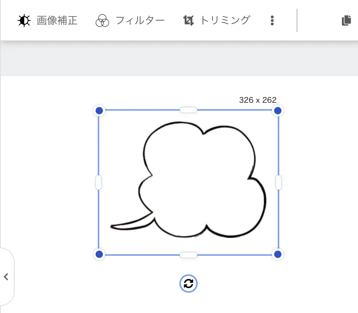Click the duplicate image icon top right
Image resolution: width=358 pixels, height=313 pixels.
(346, 20)
